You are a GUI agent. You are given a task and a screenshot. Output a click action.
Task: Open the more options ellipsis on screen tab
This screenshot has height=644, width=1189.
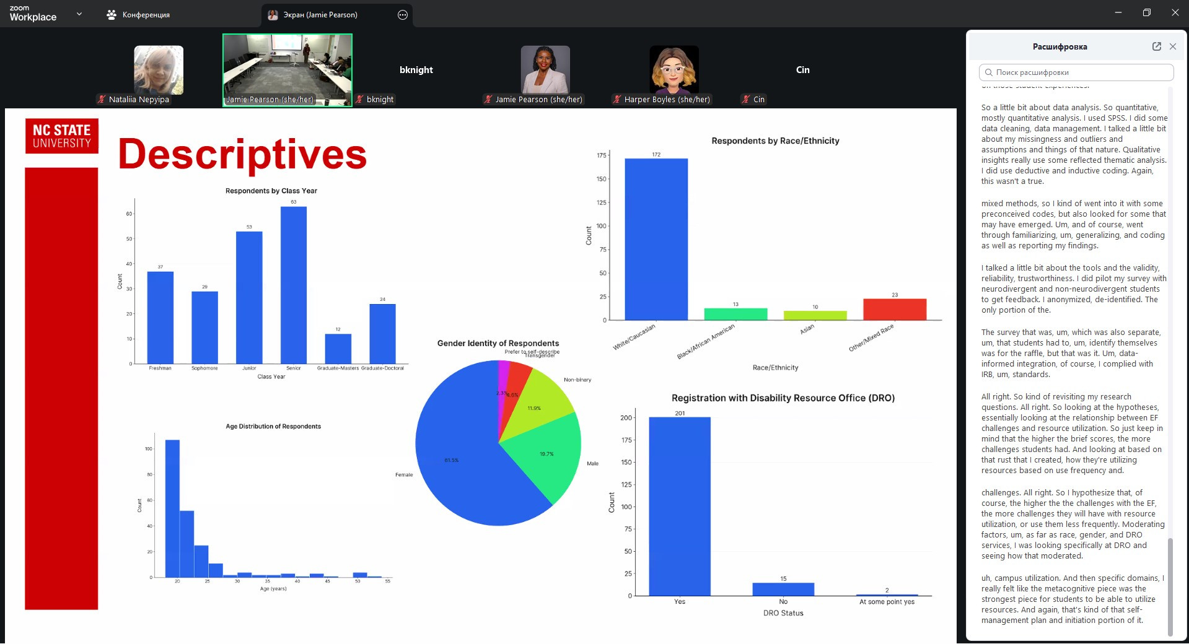pos(403,15)
